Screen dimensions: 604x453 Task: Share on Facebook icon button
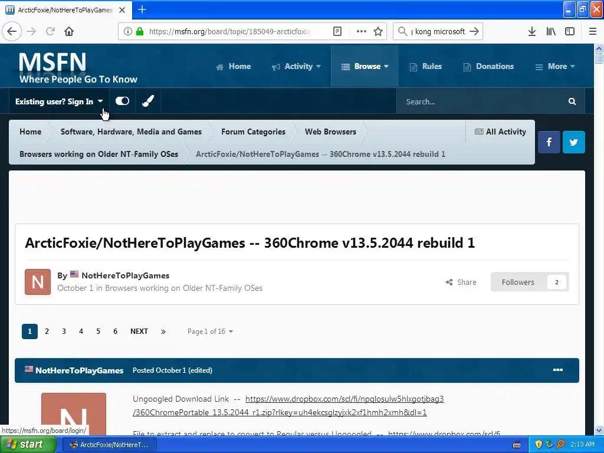pos(549,142)
